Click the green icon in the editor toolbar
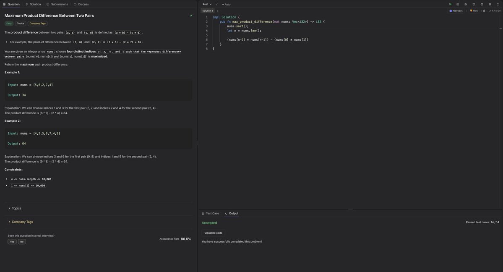 [450, 4]
